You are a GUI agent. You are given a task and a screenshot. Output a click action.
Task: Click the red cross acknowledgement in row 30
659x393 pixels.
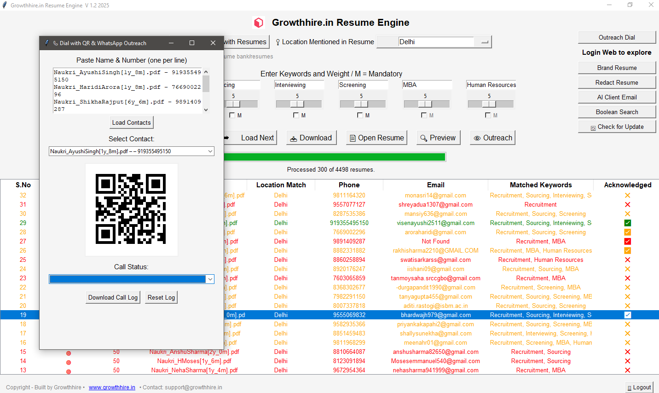tap(628, 214)
